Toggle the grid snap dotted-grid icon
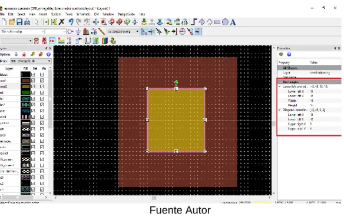The image size is (344, 217). point(199,32)
